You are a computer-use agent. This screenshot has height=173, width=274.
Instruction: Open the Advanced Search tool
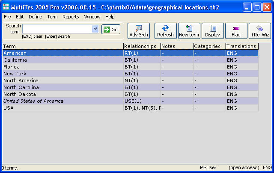139,31
